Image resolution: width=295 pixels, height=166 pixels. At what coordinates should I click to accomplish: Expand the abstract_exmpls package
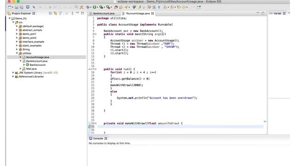17,30
